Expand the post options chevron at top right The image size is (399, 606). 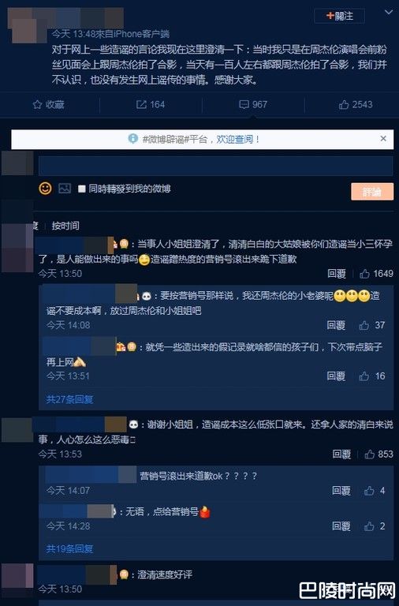click(389, 13)
